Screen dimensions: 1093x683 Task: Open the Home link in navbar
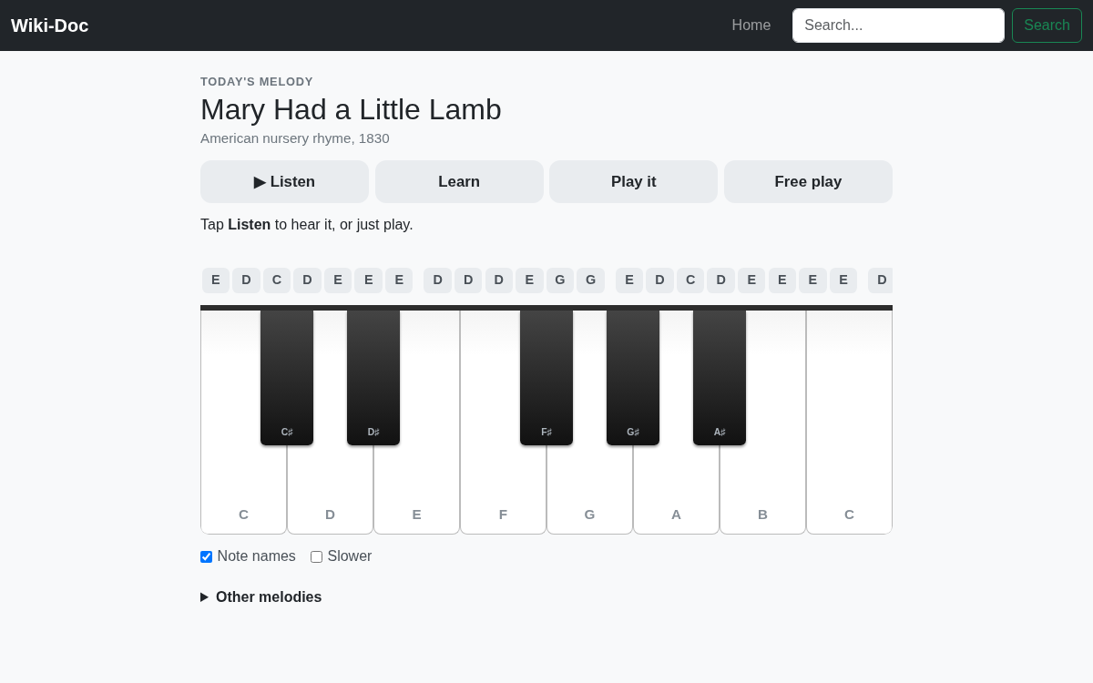tap(751, 25)
